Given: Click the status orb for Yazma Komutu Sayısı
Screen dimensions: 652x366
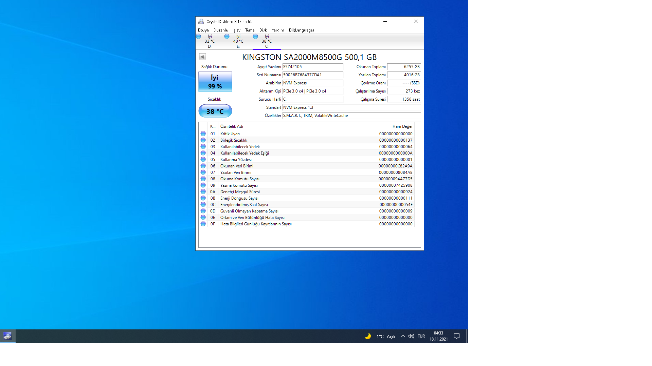Looking at the screenshot, I should coord(203,185).
